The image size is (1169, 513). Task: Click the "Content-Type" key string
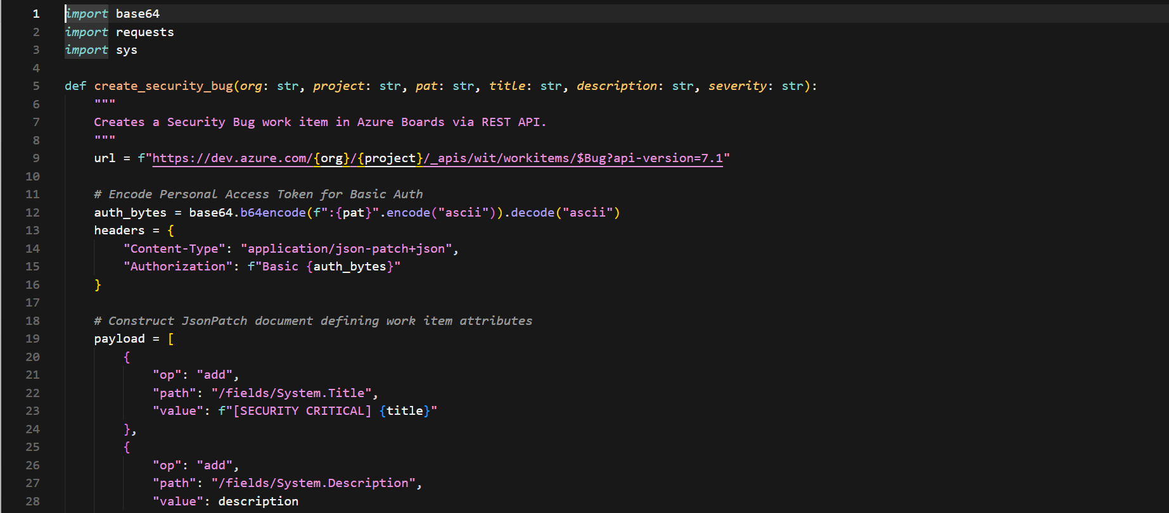pos(174,249)
